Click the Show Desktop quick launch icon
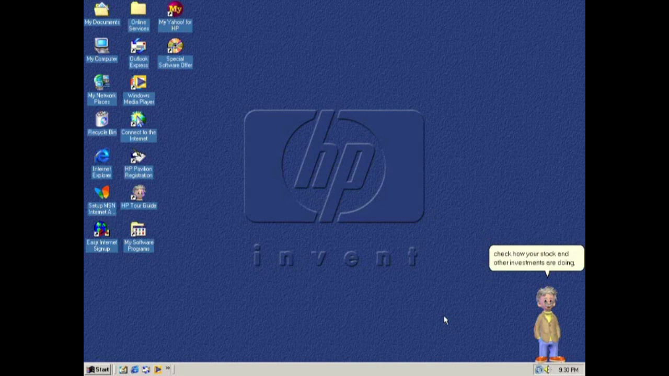 123,370
